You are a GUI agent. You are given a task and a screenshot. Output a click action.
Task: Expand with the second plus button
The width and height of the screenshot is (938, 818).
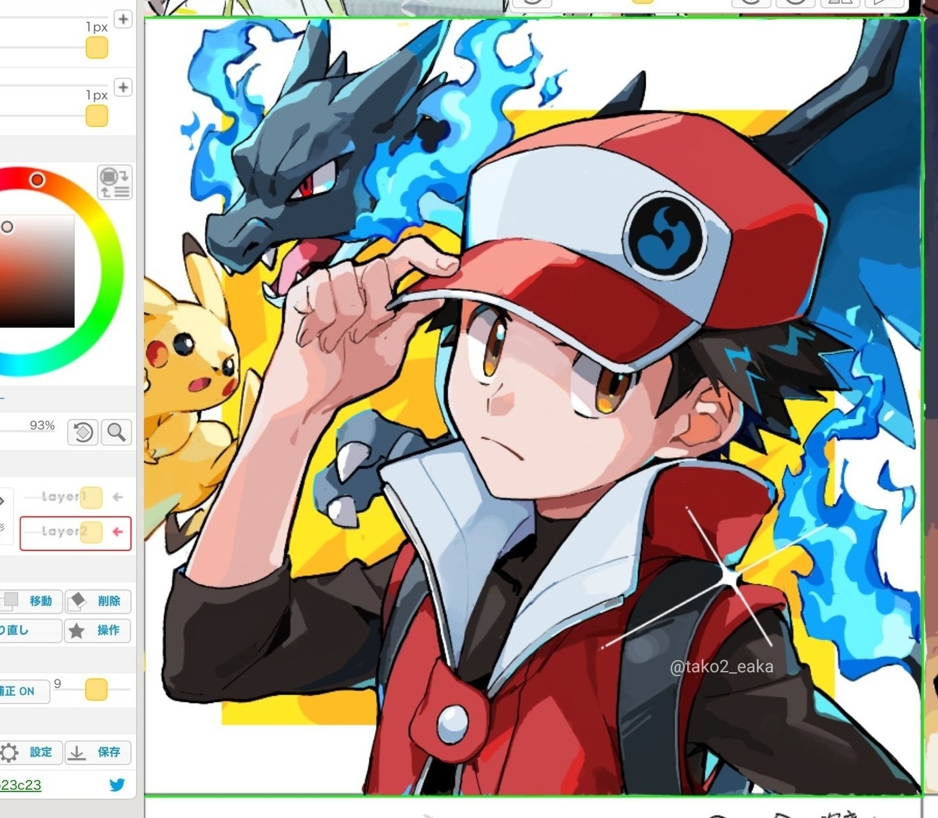(123, 87)
